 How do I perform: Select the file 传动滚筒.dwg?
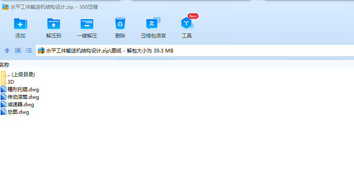coord(20,97)
